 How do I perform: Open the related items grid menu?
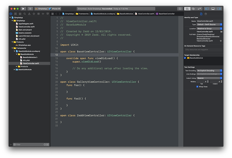pos(53,14)
